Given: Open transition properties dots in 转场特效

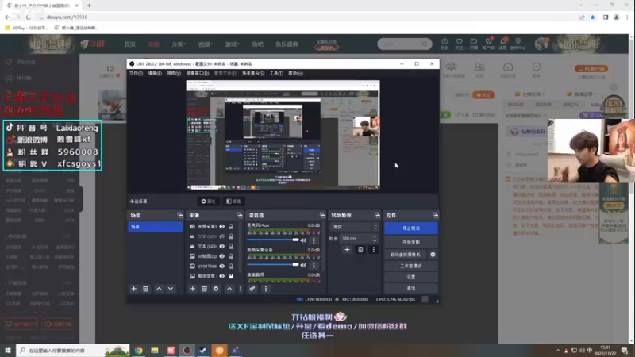Looking at the screenshot, I should coord(373,250).
